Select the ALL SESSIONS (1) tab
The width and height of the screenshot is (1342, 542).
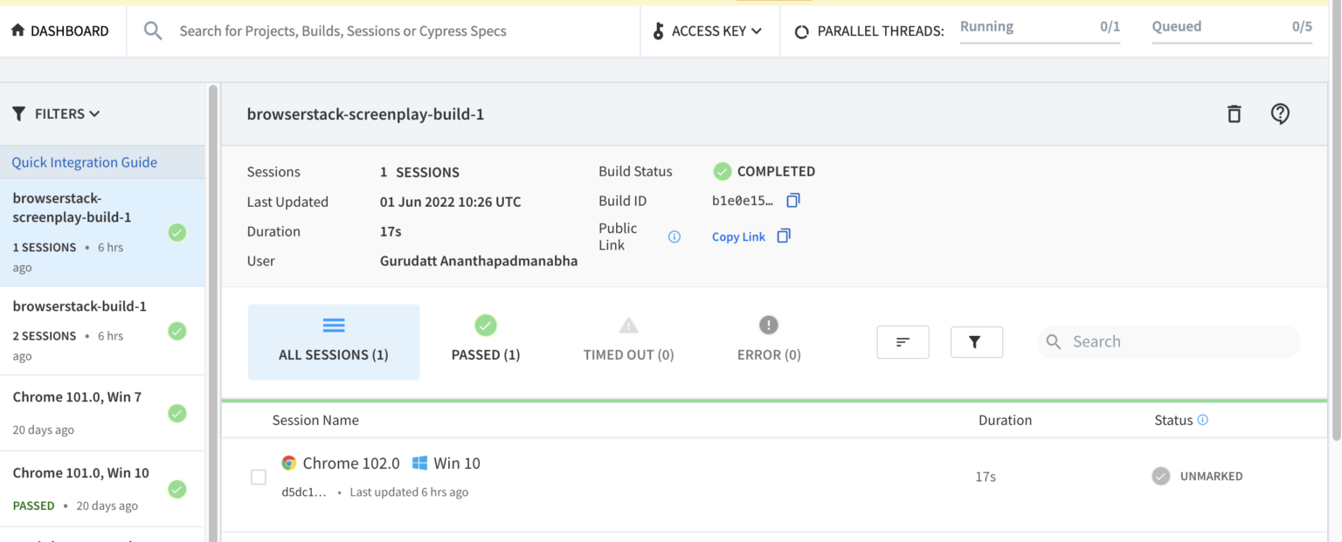click(334, 342)
